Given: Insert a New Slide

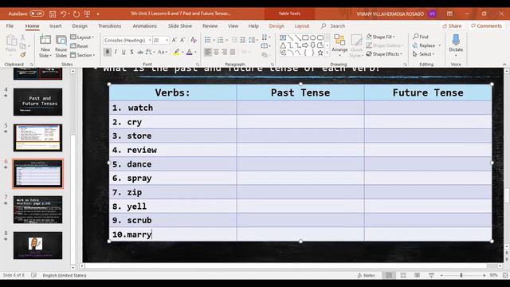Looking at the screenshot, I should tap(45, 46).
